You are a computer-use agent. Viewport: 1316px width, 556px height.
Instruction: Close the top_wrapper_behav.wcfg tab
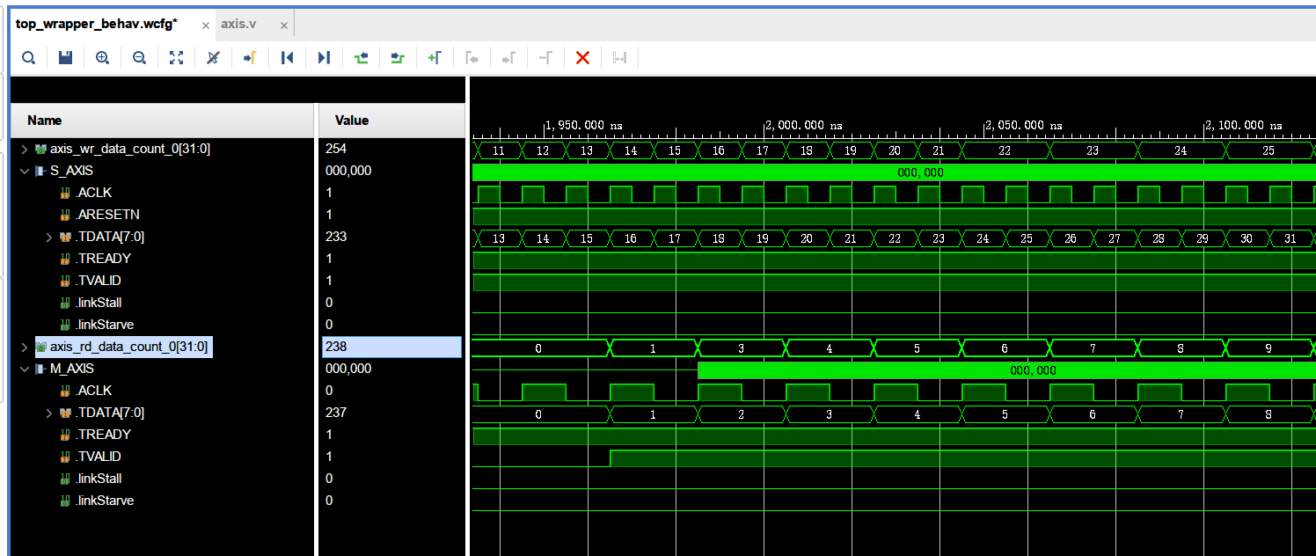(x=205, y=26)
